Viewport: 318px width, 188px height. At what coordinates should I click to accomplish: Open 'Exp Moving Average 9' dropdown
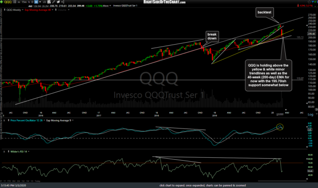click(73, 121)
